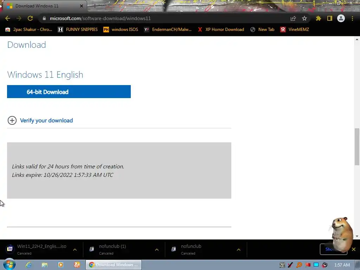Expand Verify your download plus icon
The height and width of the screenshot is (270, 360).
tap(12, 120)
